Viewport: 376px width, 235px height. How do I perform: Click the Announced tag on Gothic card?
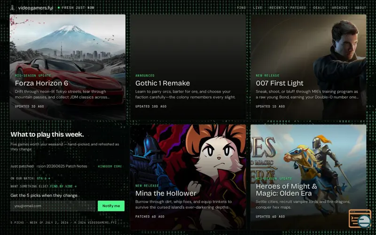pos(145,76)
